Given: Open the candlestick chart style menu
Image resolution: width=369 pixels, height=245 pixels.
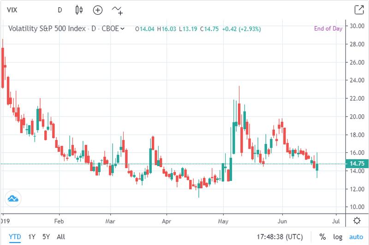Looking at the screenshot, I should 79,10.
